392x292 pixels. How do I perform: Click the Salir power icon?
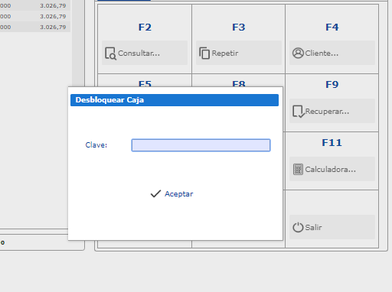pyautogui.click(x=298, y=227)
